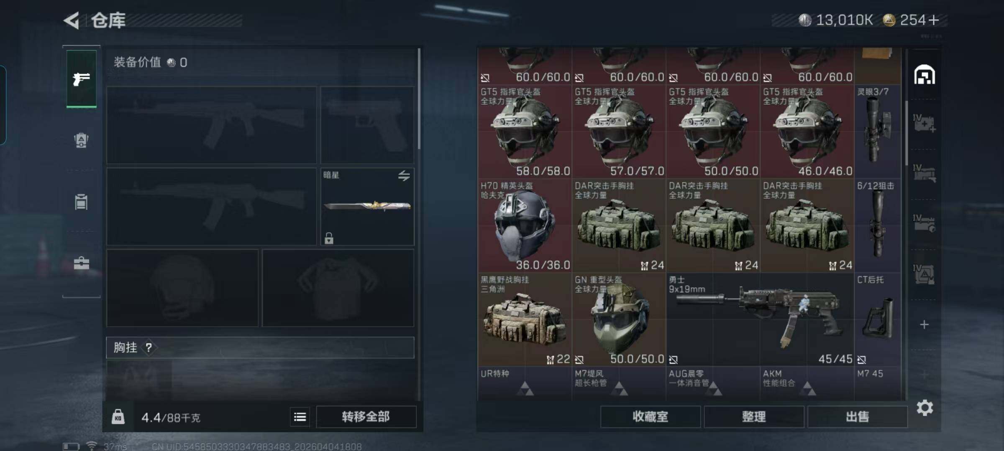
Task: Select the main warehouse storage icon
Action: 925,75
